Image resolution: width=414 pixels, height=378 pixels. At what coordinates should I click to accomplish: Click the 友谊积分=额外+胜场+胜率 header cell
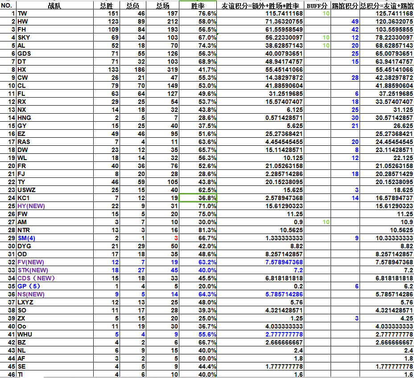click(261, 5)
